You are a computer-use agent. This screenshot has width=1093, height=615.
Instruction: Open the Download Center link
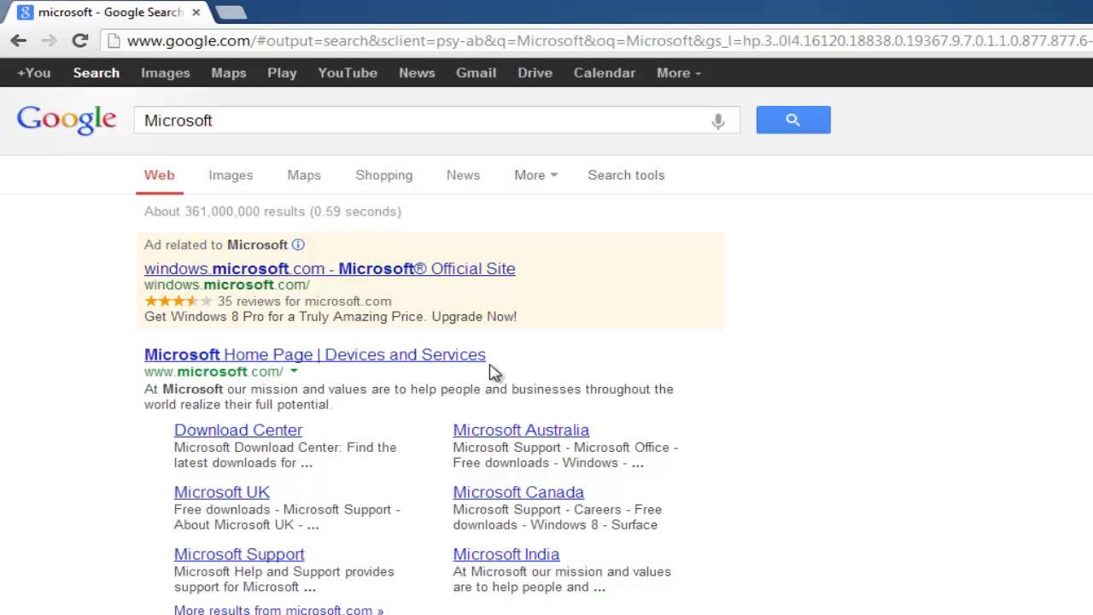point(238,430)
